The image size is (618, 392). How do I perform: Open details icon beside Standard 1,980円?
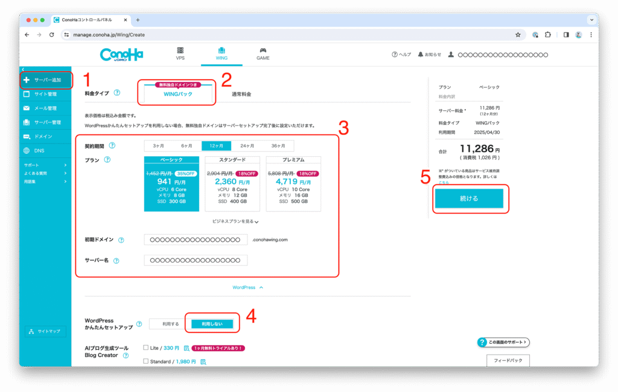203,362
